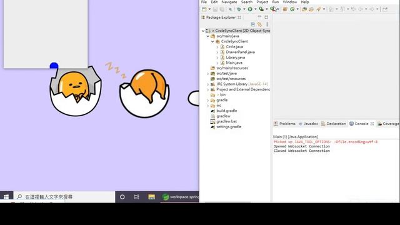Click the Search flashlight toolbar icon

point(319,9)
